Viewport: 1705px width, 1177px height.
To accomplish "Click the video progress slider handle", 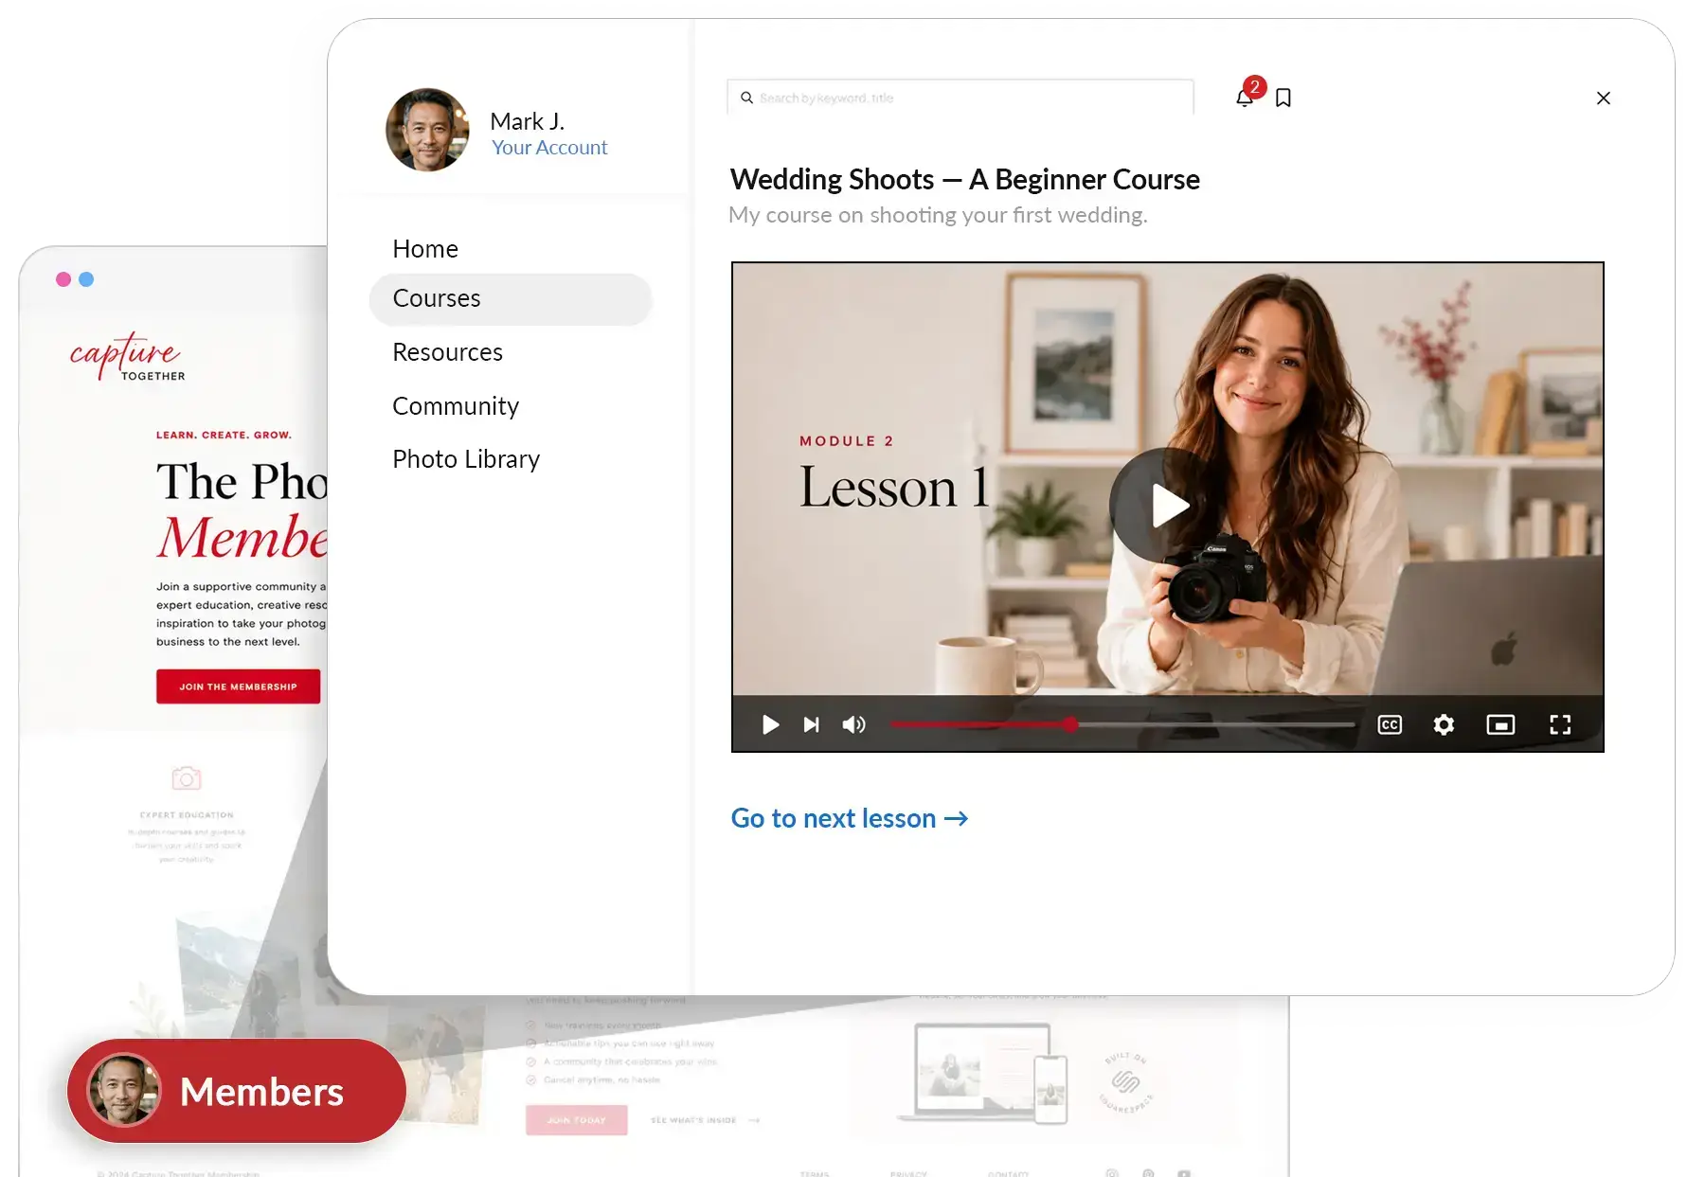I will (x=1070, y=724).
